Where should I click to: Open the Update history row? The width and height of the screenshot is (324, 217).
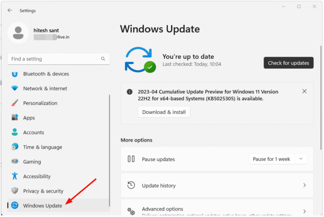tap(217, 185)
